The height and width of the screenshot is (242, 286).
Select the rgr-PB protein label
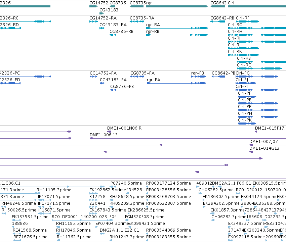(198, 73)
